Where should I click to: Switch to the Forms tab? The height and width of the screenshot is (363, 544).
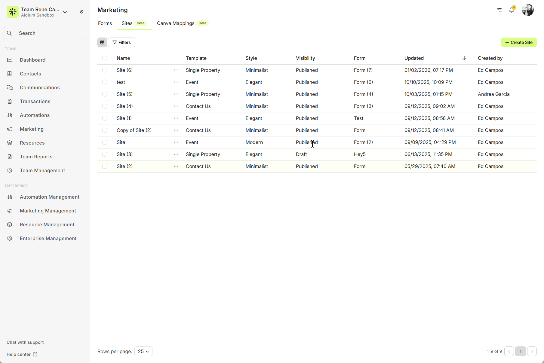105,23
